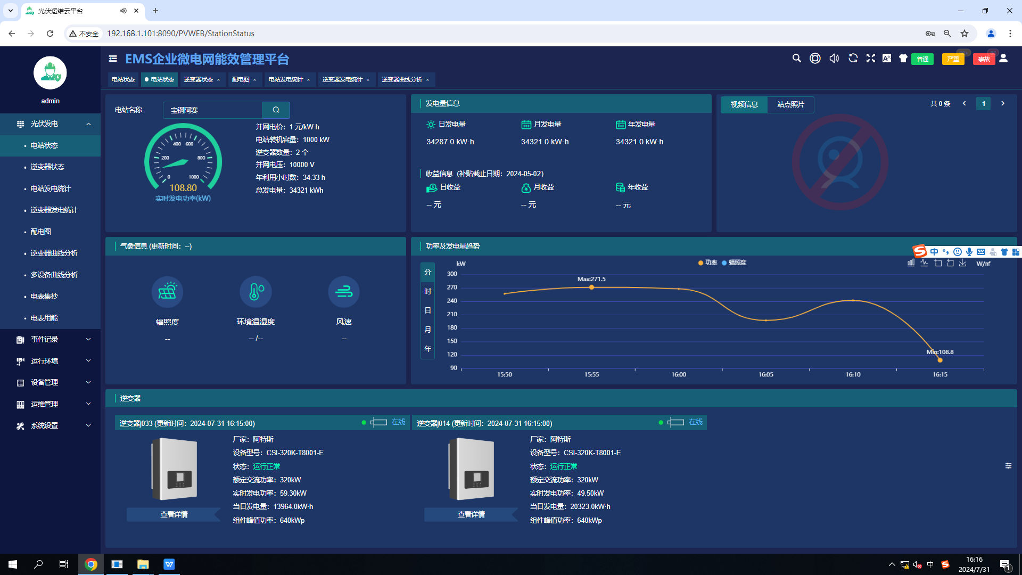
Task: Click the lifebuoy help icon in header
Action: (815, 59)
